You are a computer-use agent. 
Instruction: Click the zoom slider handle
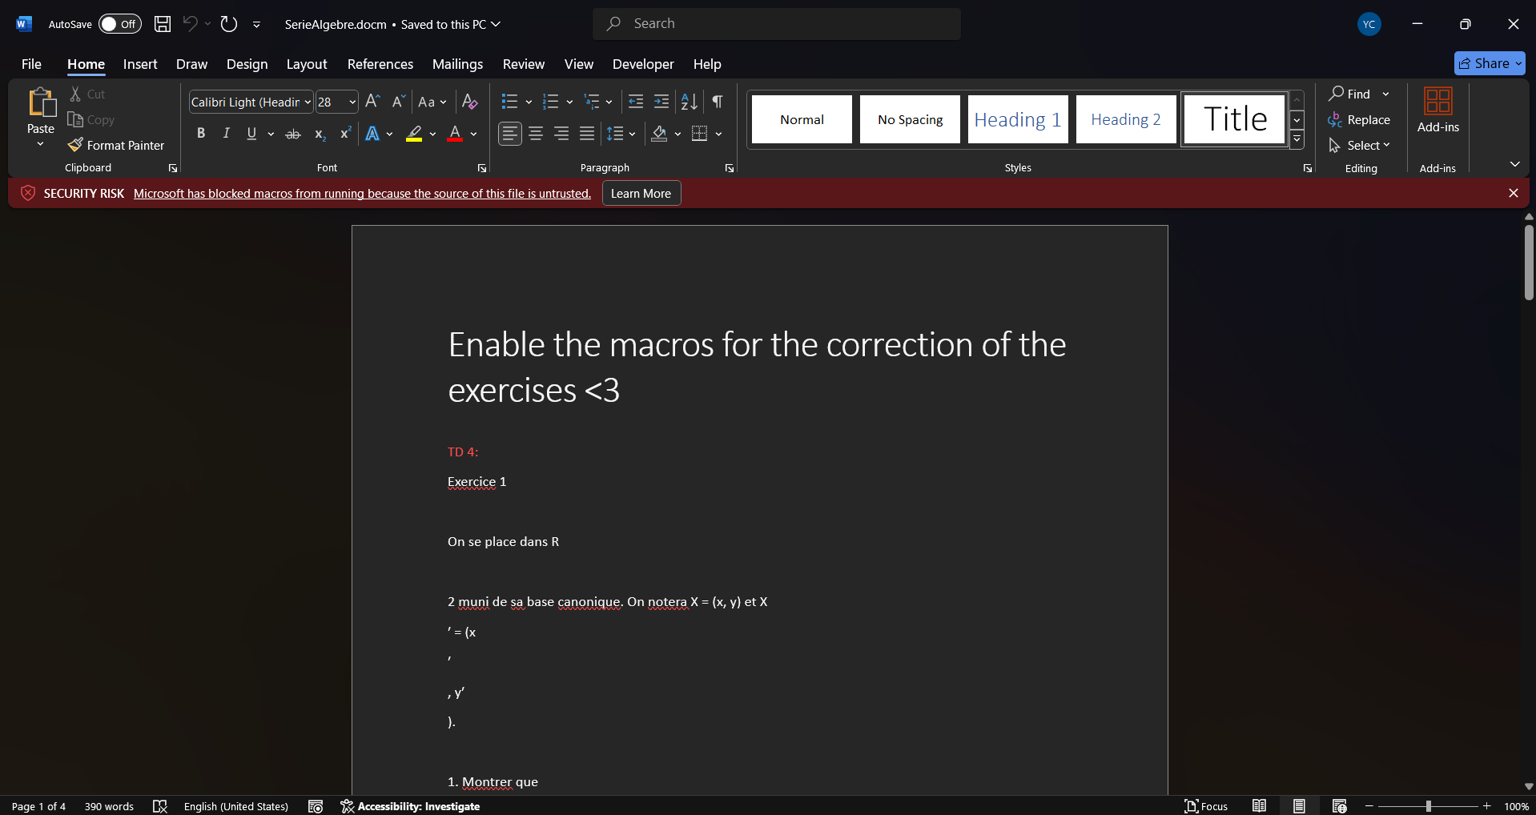click(1428, 806)
